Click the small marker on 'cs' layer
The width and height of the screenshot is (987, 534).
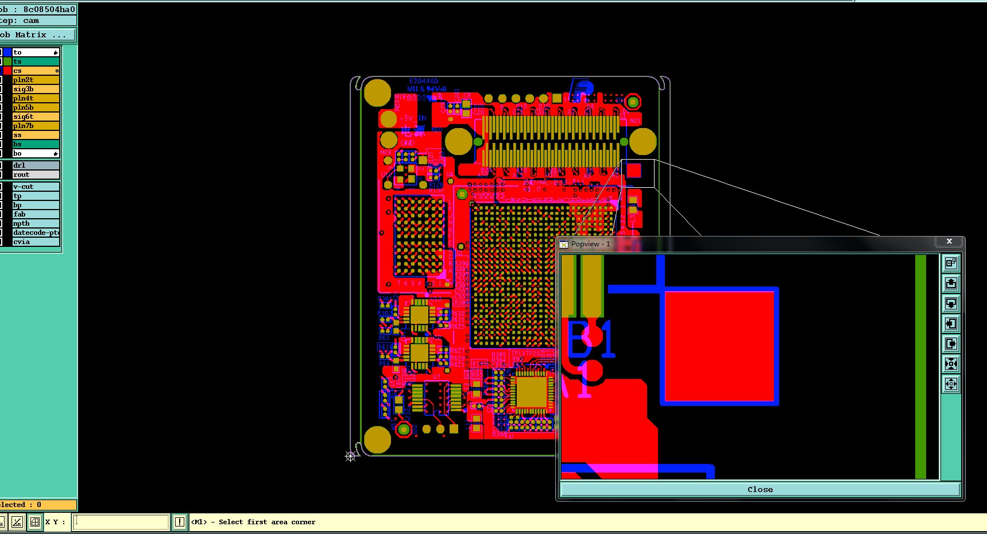tap(57, 71)
